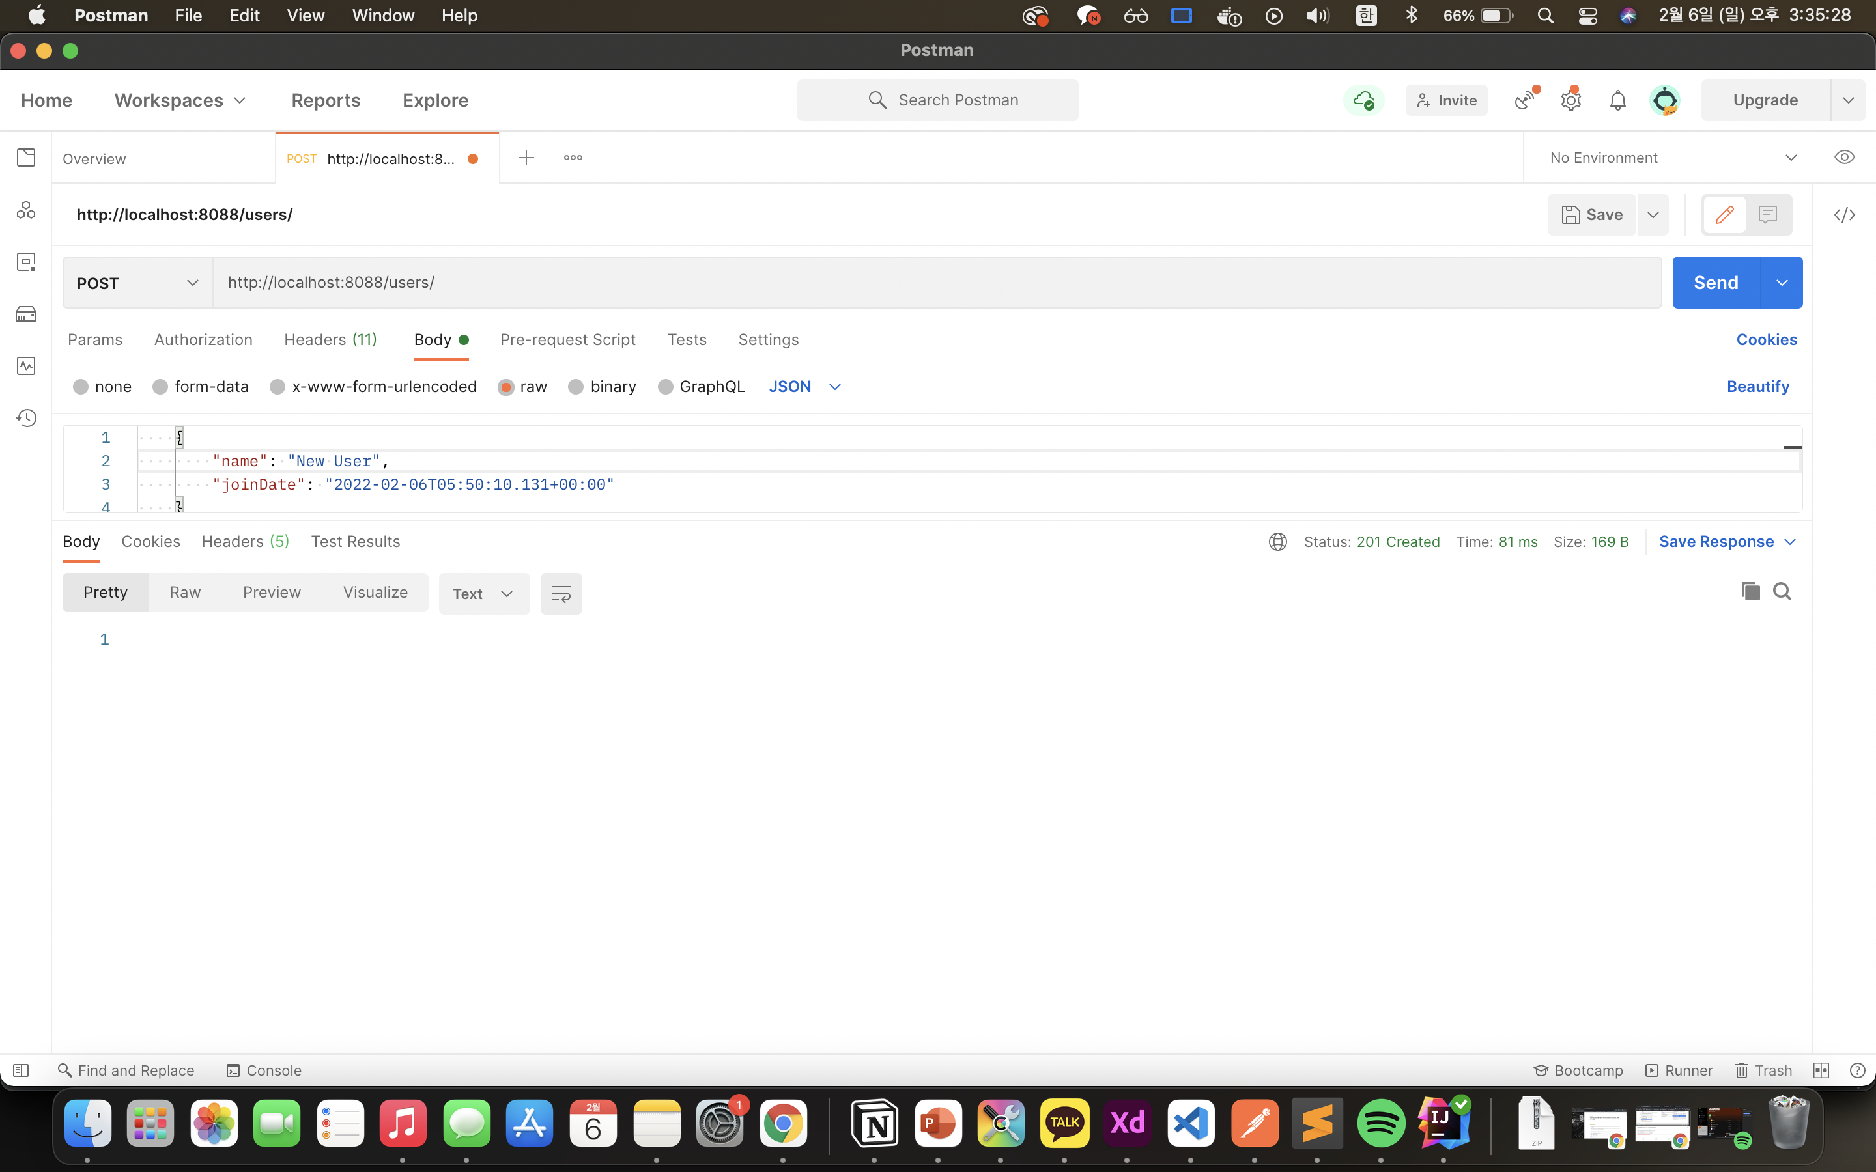
Task: Open the Send options dropdown arrow
Action: [1782, 283]
